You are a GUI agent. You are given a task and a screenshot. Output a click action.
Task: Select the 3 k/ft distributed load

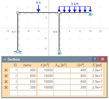pyautogui.click(x=75, y=9)
